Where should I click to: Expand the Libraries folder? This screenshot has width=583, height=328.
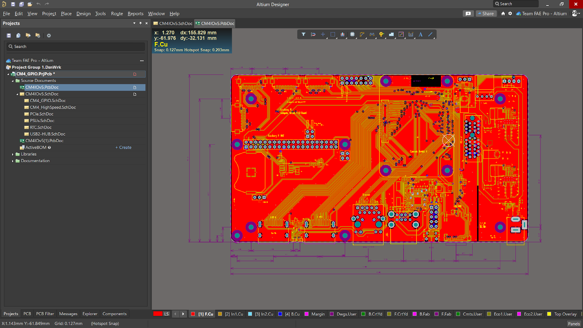point(13,154)
